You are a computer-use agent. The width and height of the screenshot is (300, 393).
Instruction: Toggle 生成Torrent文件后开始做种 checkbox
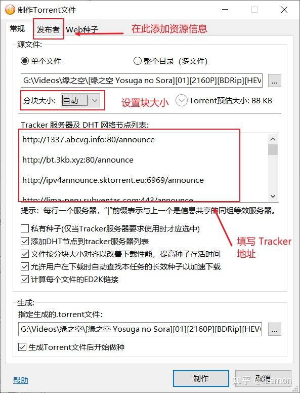[x=22, y=347]
